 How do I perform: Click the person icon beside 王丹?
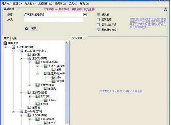coord(53,70)
